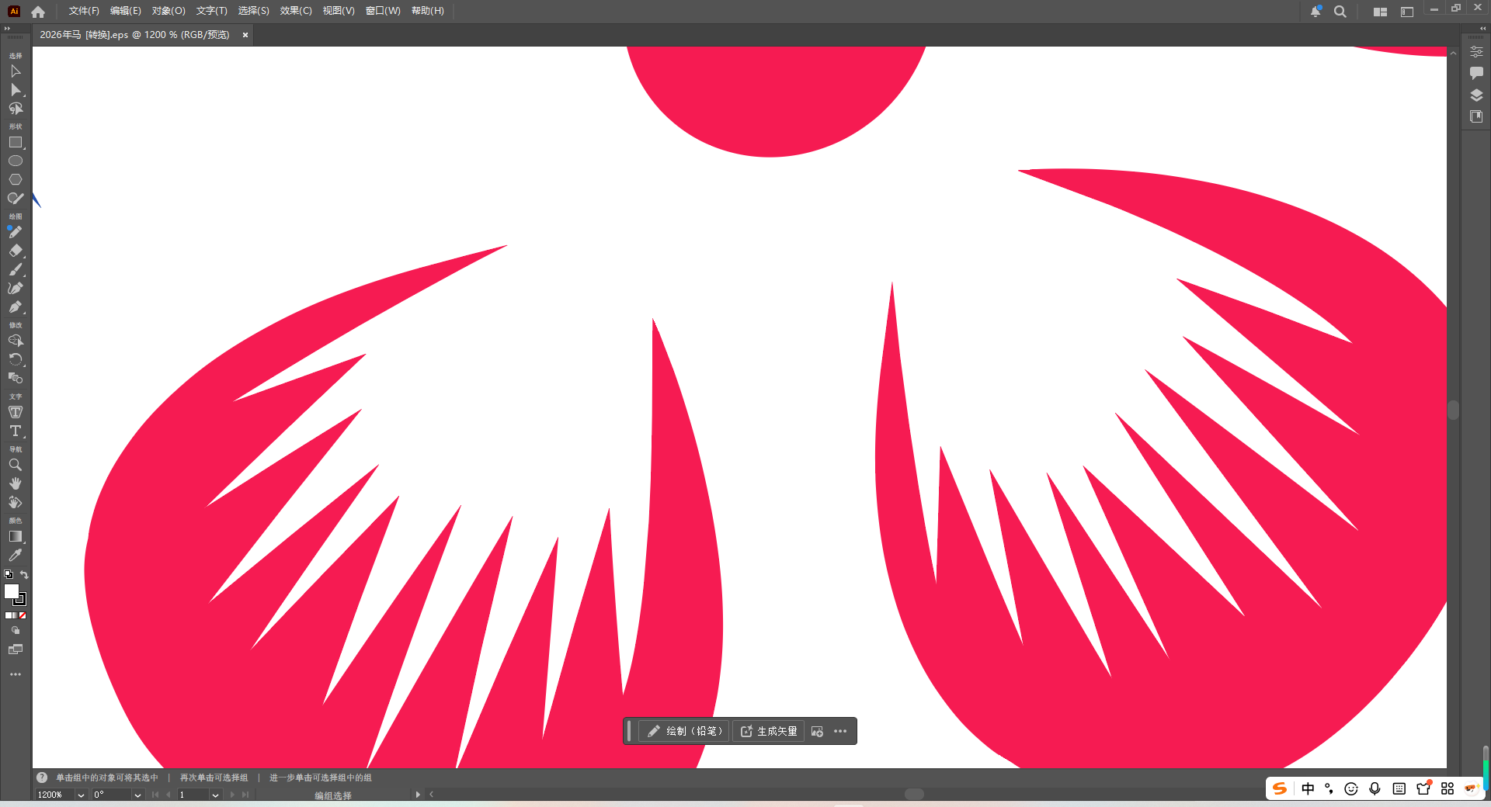Open the zoom level dropdown showing 1200%
The image size is (1491, 807).
tap(81, 795)
